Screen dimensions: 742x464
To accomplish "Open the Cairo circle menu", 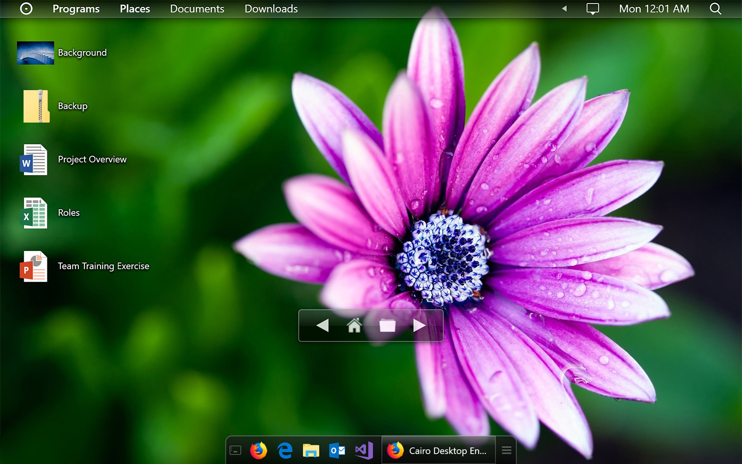I will tap(26, 8).
